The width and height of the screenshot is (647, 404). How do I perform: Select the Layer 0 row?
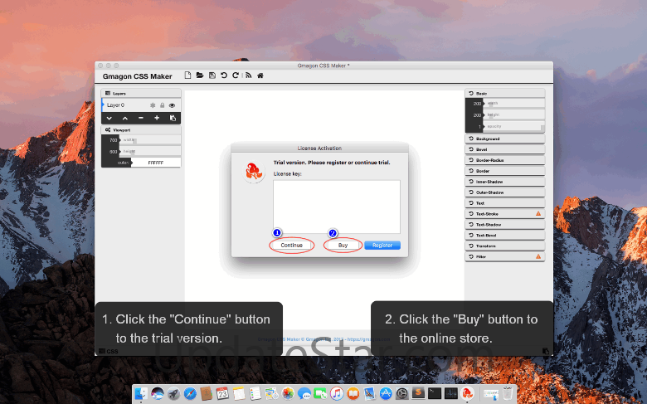click(141, 105)
